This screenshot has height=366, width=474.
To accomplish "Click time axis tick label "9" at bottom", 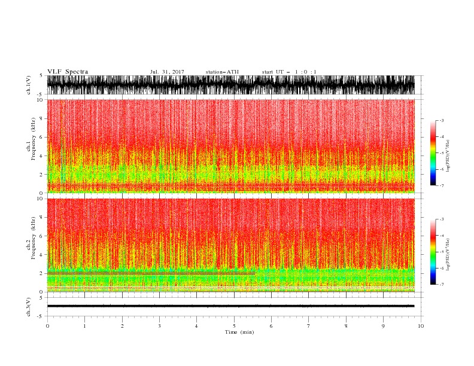I will [383, 326].
